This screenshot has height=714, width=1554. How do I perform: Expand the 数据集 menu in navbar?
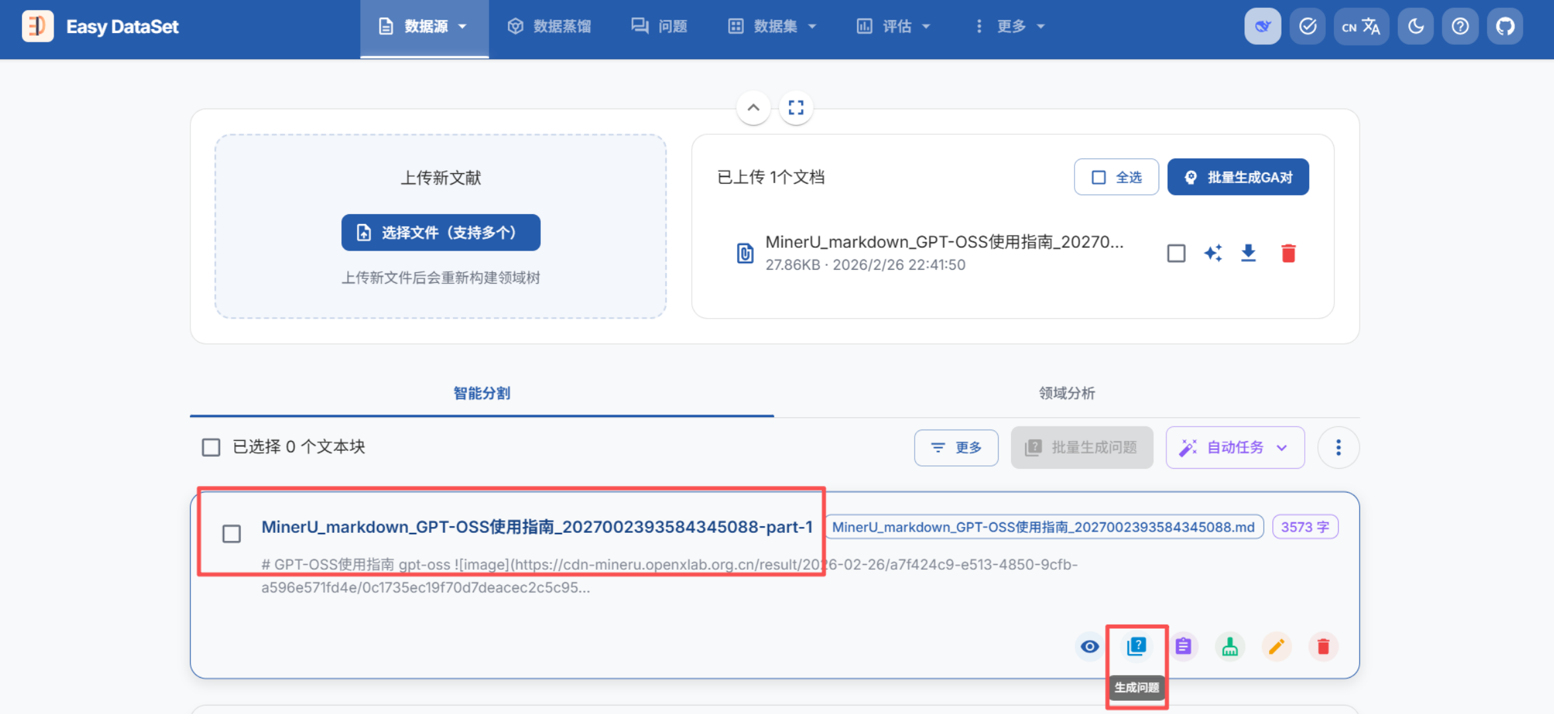tap(772, 26)
